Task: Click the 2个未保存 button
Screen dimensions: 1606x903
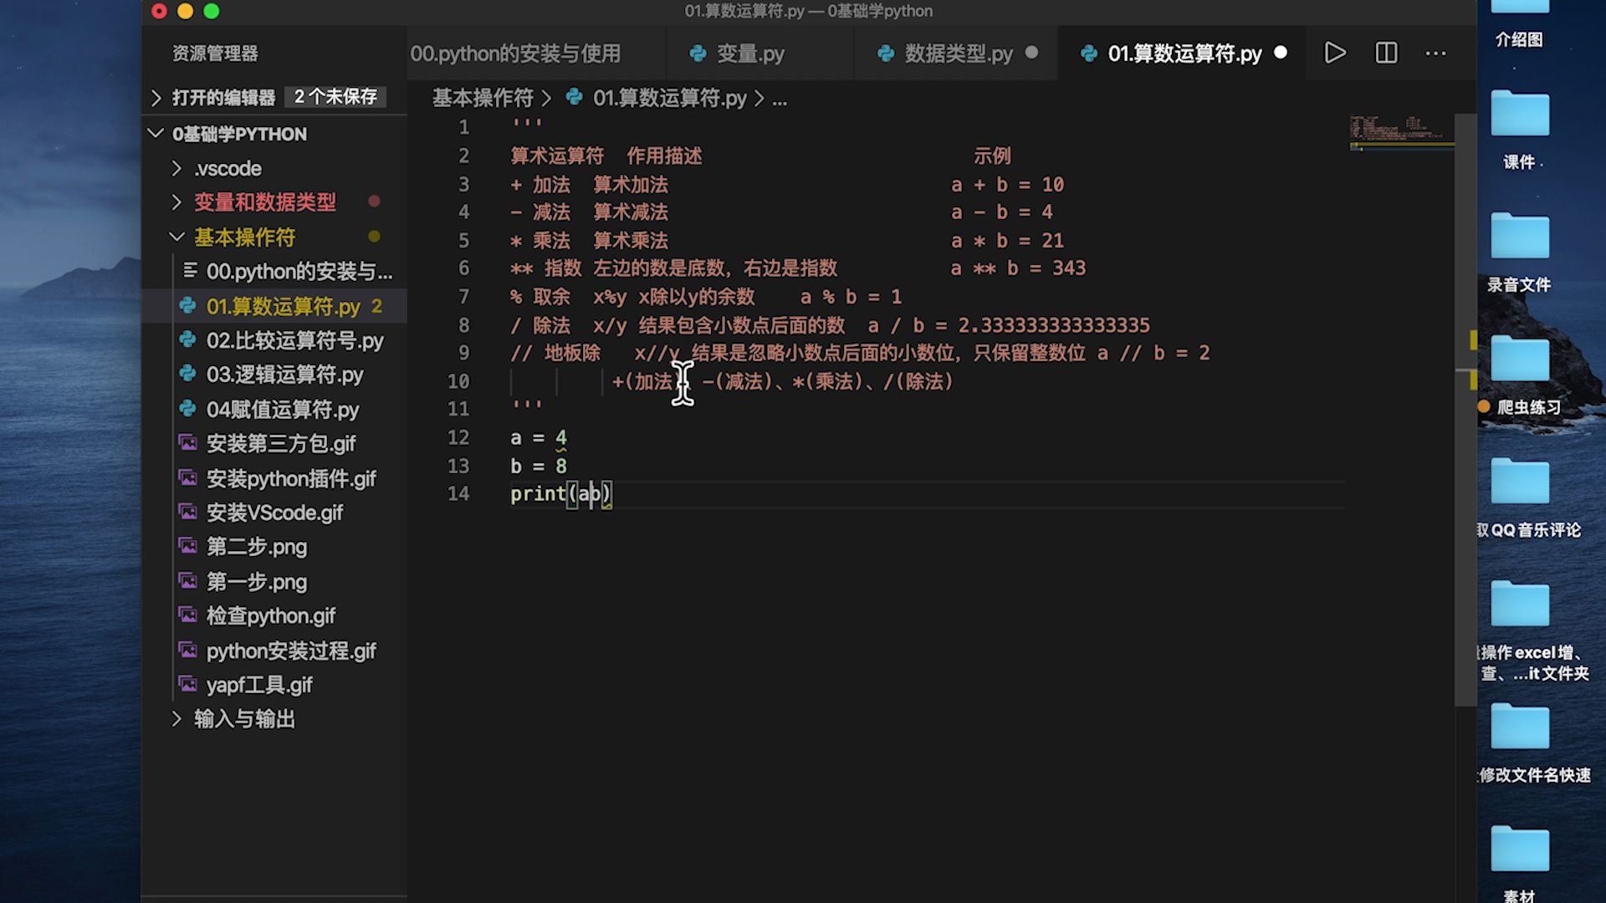Action: pyautogui.click(x=336, y=97)
